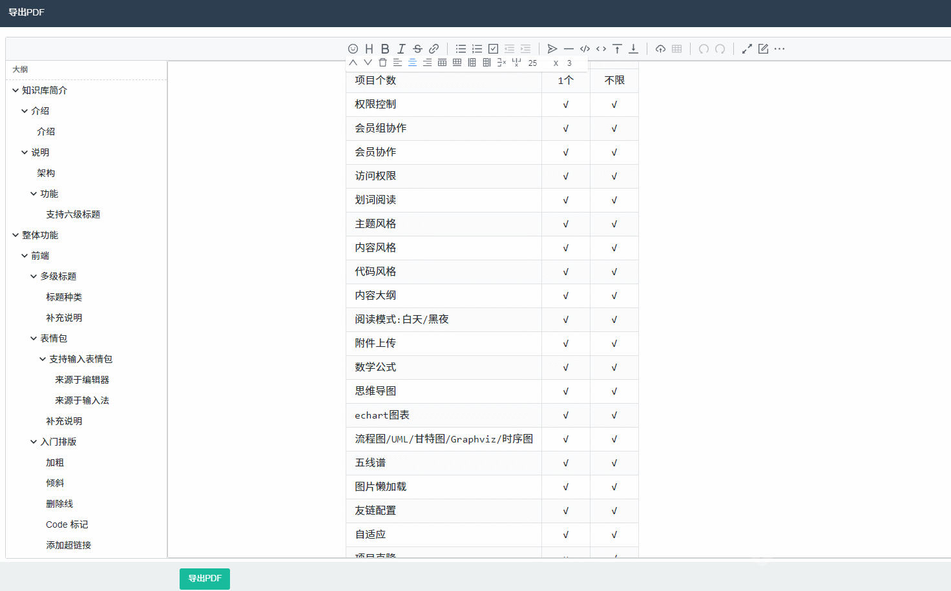Toggle fullscreen editor mode
The image size is (951, 591).
click(x=747, y=49)
